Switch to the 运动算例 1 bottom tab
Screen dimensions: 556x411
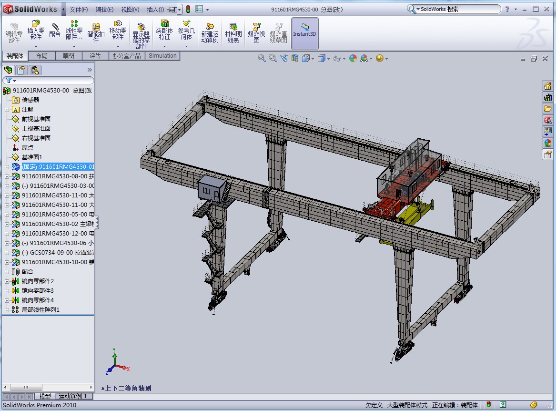click(72, 396)
